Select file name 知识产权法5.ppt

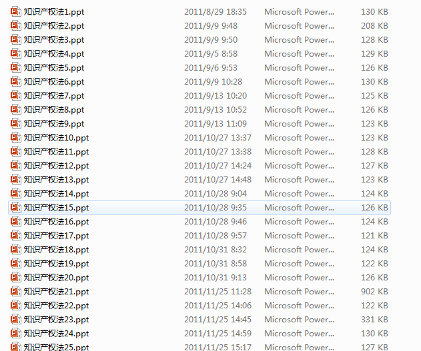click(54, 68)
